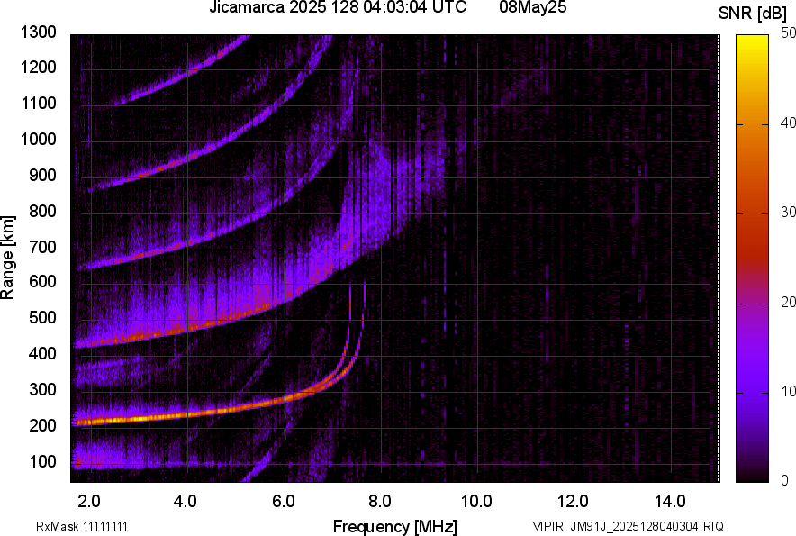This screenshot has width=796, height=536.
Task: Click the SNR colorbar gradient strip
Action: (x=753, y=259)
